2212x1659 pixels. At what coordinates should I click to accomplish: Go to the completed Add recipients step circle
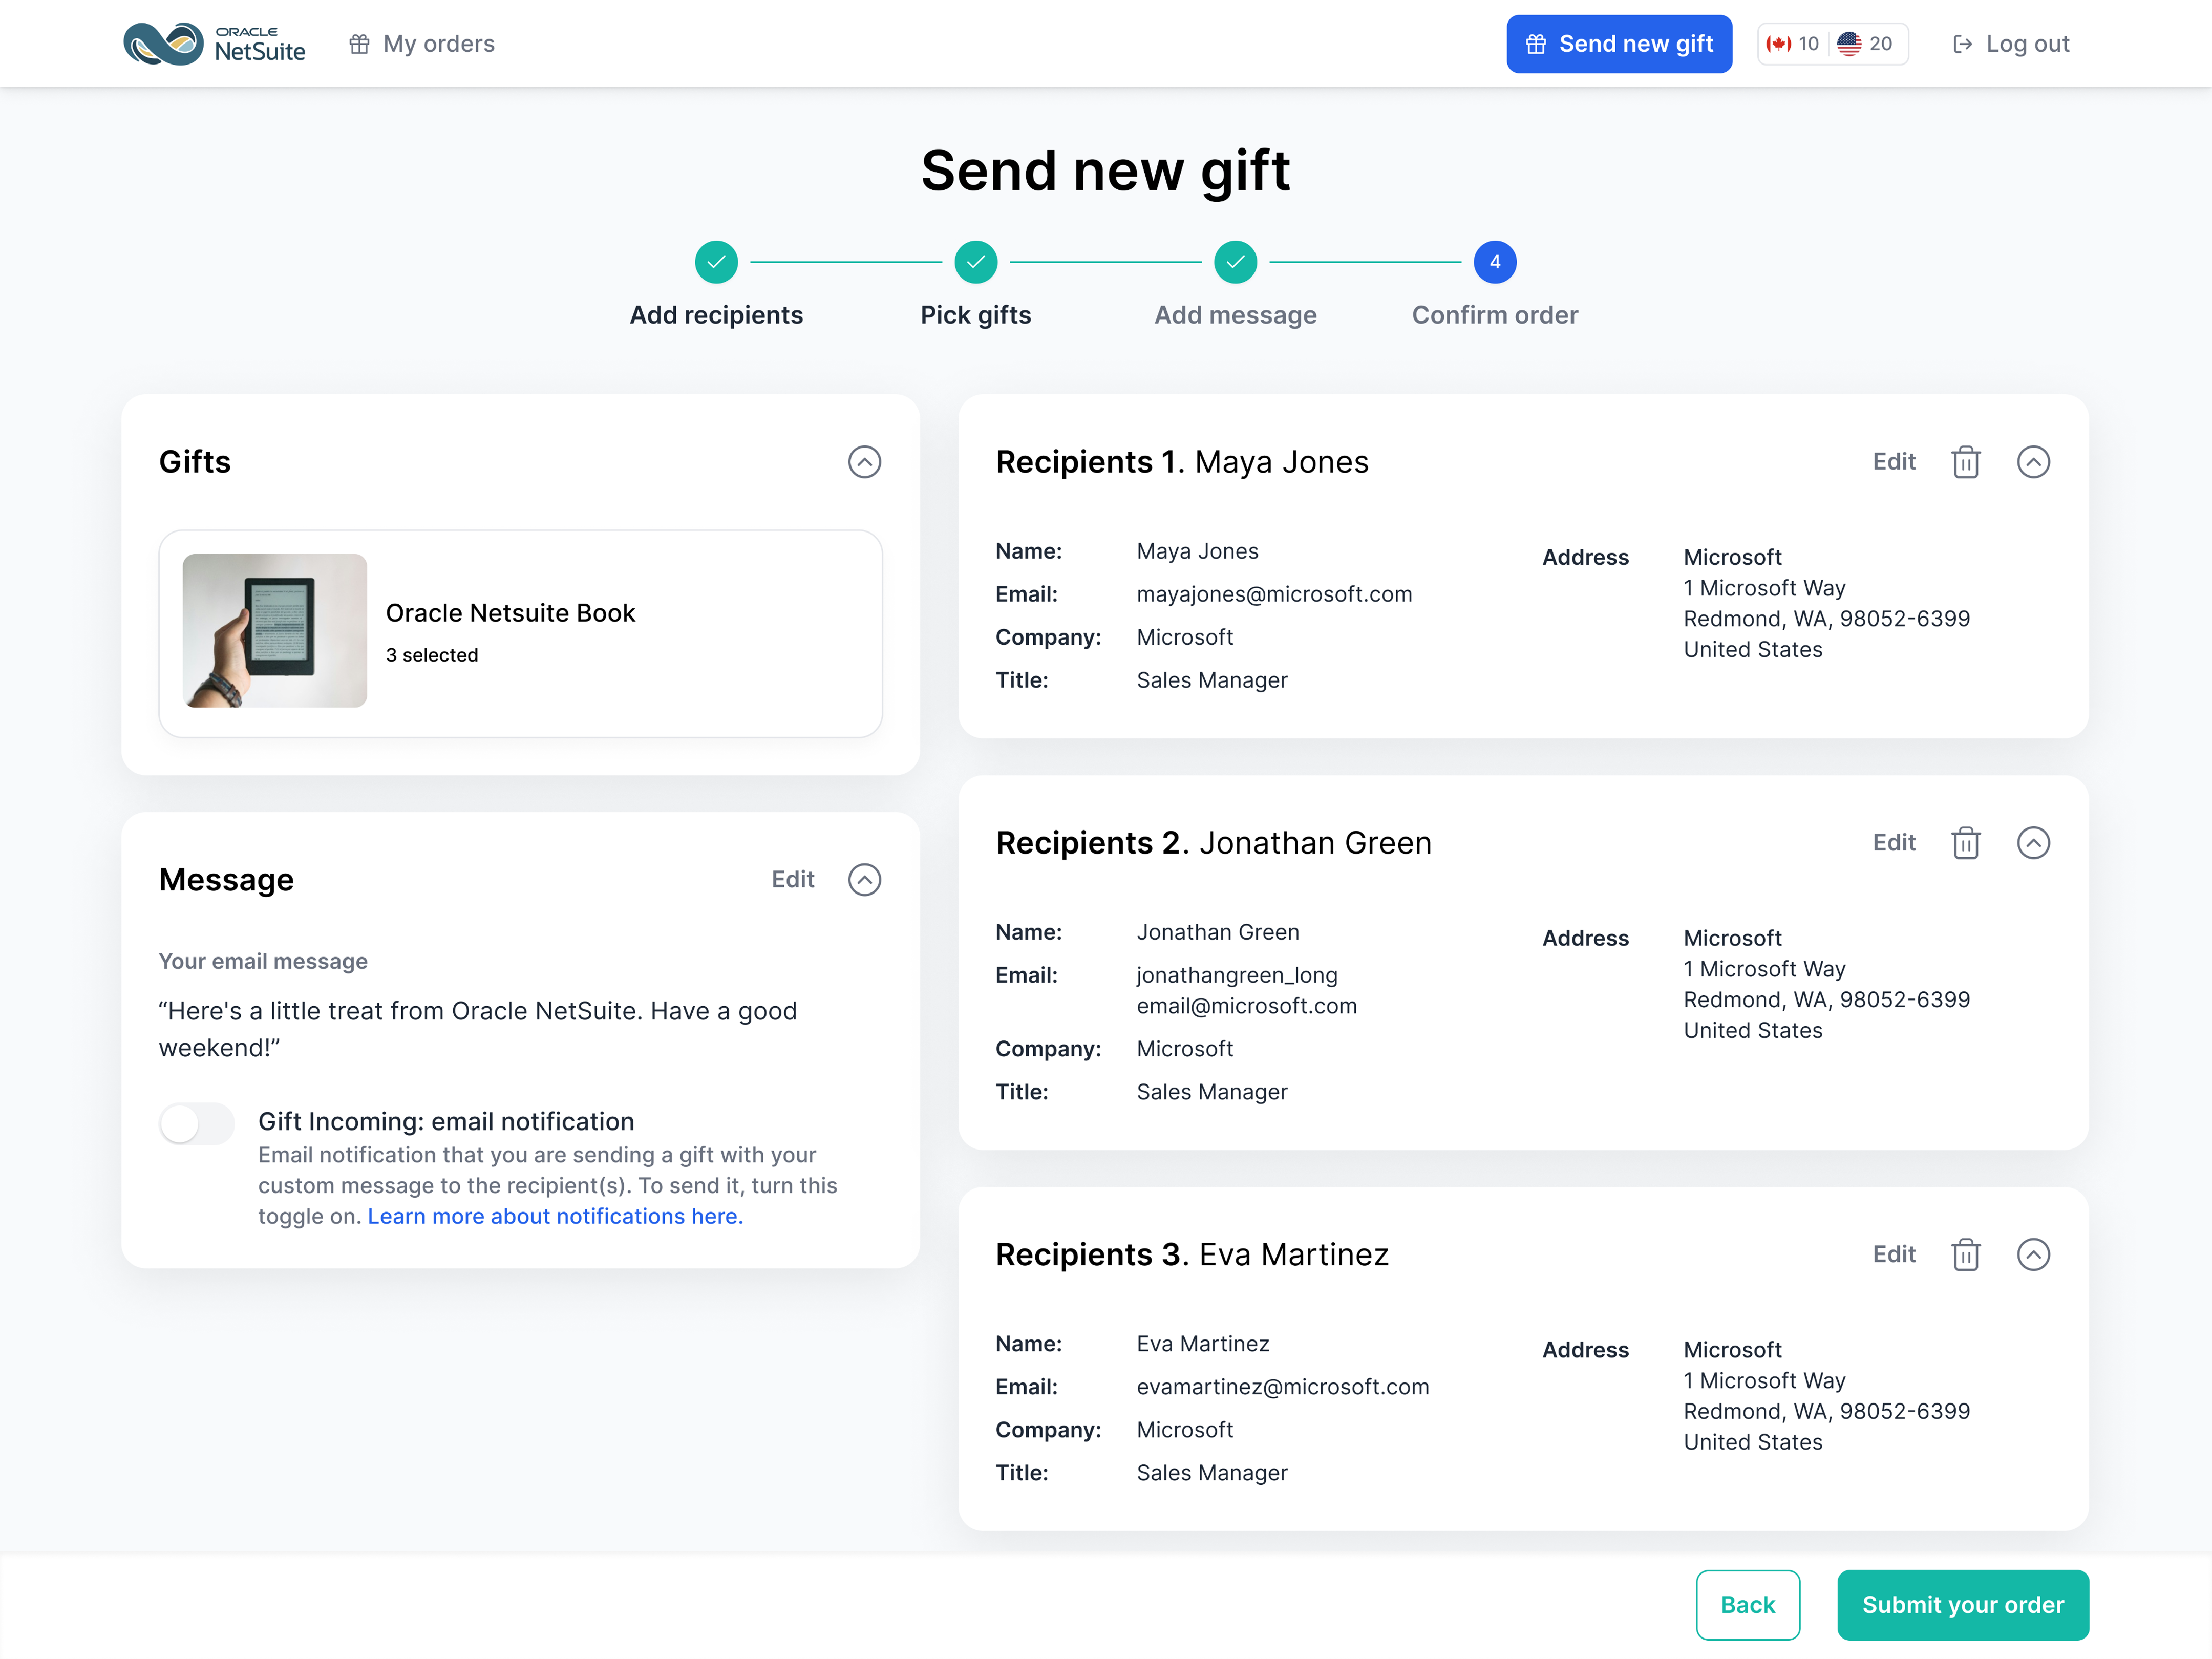click(716, 262)
